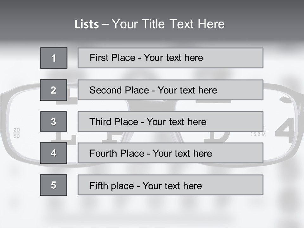Image resolution: width=304 pixels, height=228 pixels.
Task: Click the 20/50 eye chart label
Action: click(16, 133)
